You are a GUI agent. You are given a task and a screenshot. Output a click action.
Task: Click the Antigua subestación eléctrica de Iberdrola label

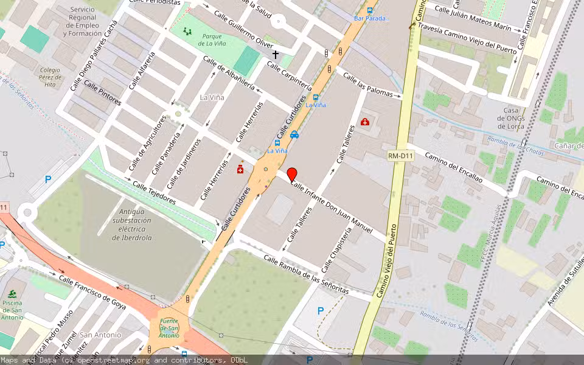tap(136, 224)
